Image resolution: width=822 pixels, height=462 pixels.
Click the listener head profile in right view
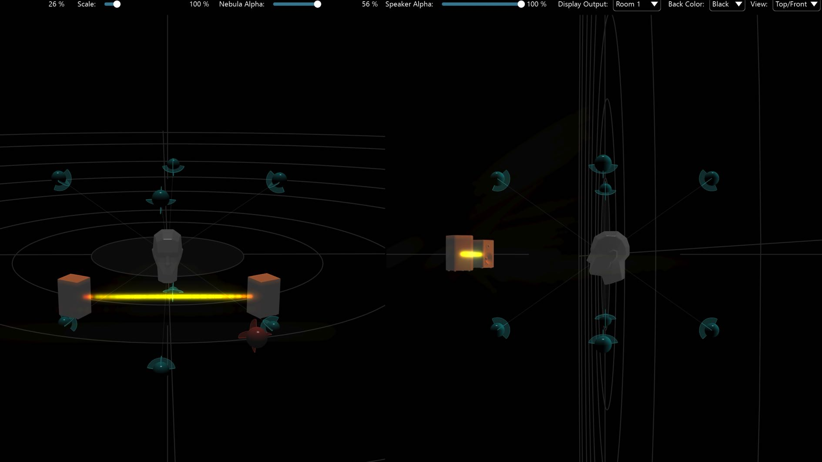[x=608, y=258]
